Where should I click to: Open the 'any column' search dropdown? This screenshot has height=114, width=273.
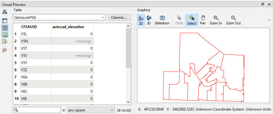click(x=91, y=110)
